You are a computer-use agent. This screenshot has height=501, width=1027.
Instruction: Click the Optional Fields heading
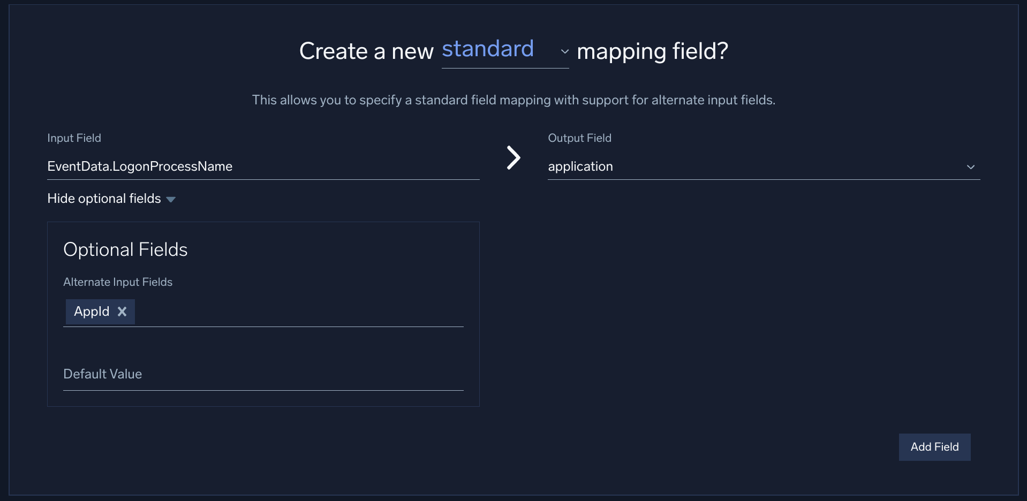[x=125, y=249]
